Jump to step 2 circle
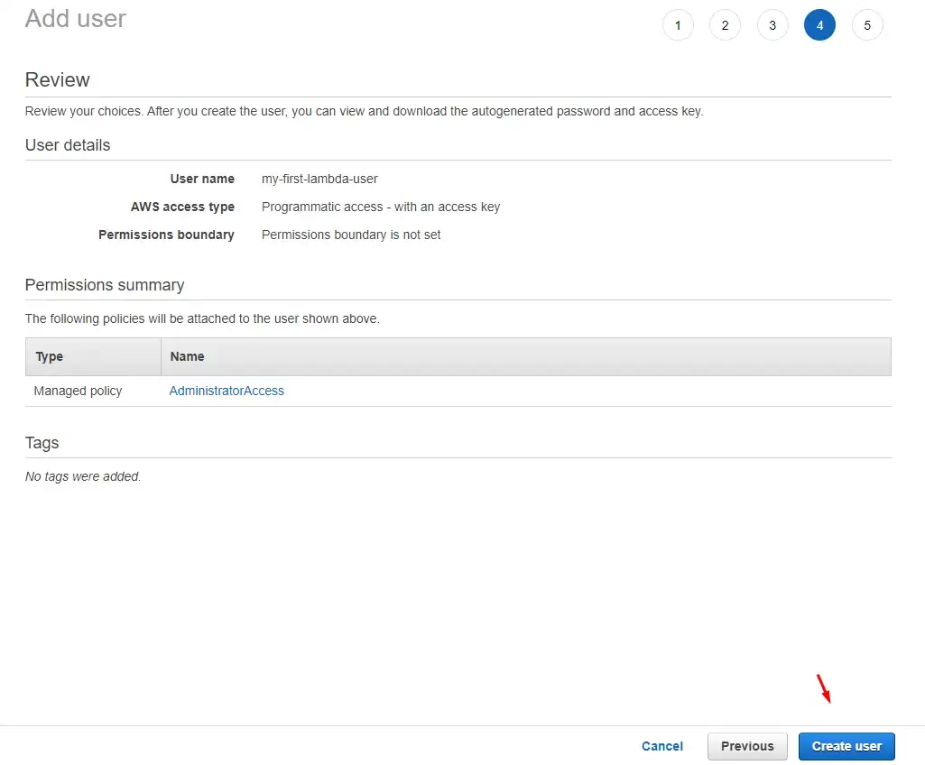This screenshot has height=765, width=925. click(x=725, y=25)
